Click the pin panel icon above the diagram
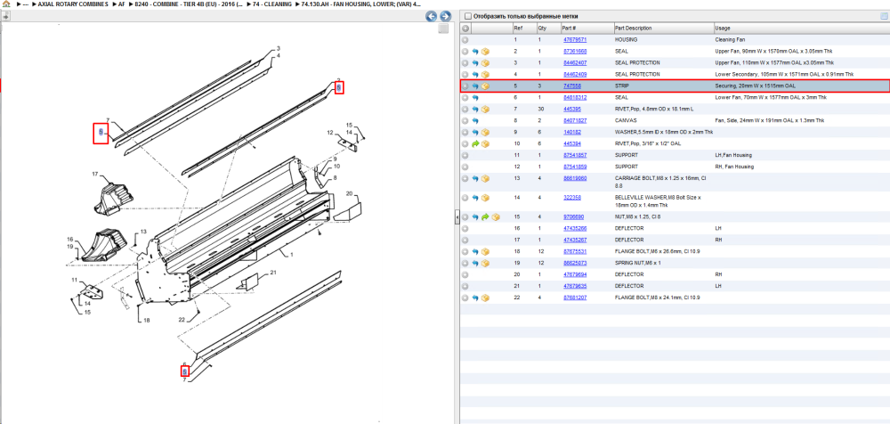 [5, 17]
